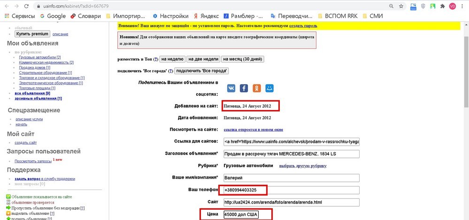Viewport: 469px width, 220px height.
Task: Open описание услуги under Спецразмещение
Action: pos(29,119)
